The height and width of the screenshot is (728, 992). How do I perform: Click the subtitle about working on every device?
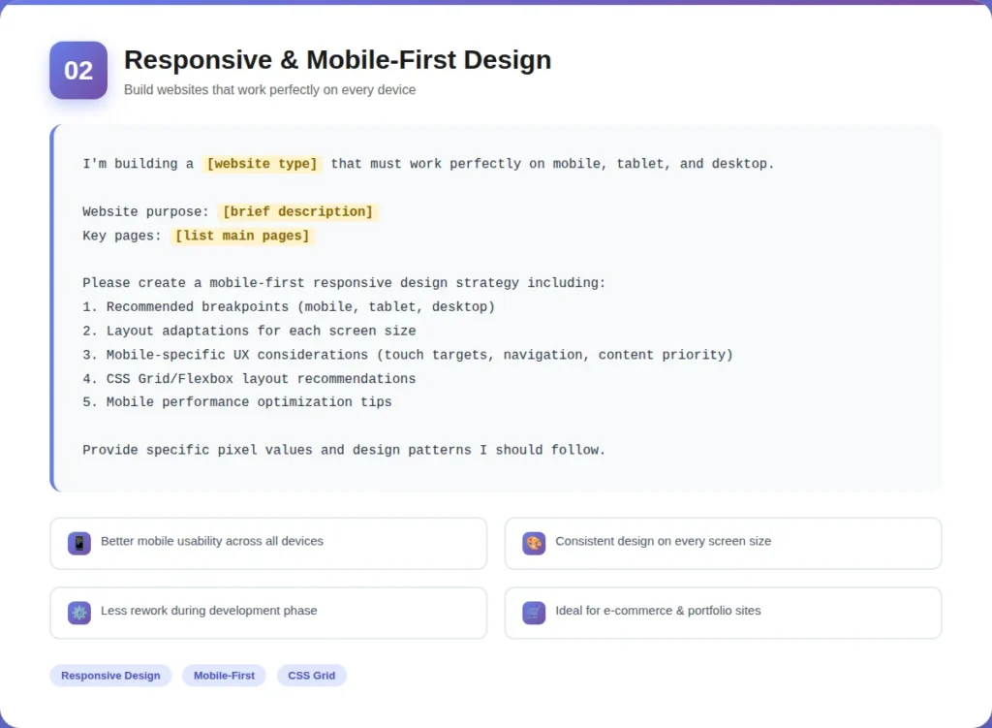point(269,89)
